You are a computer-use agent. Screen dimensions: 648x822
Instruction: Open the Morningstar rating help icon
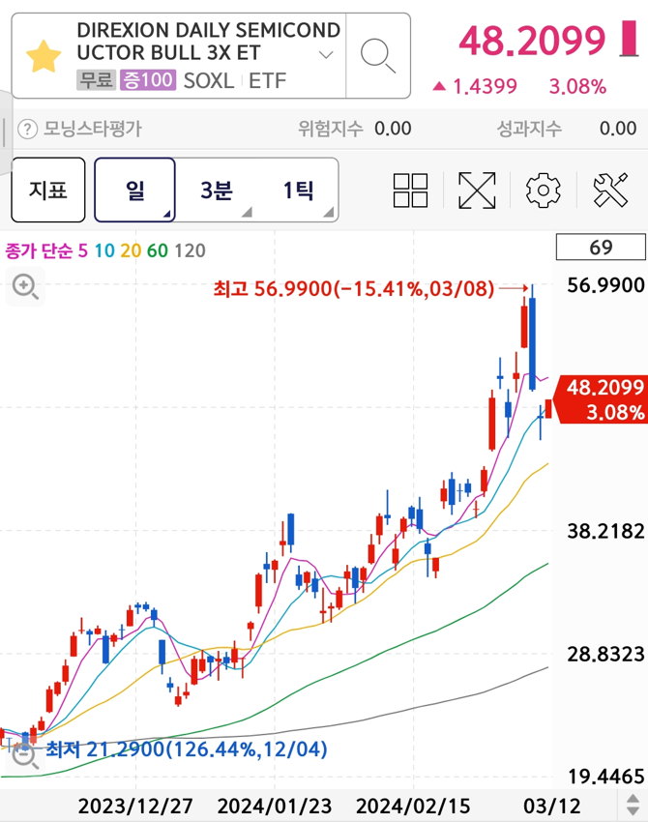pyautogui.click(x=27, y=129)
